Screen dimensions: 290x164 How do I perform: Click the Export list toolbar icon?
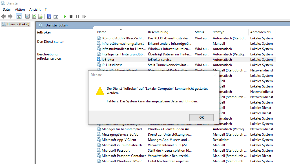[41, 16]
